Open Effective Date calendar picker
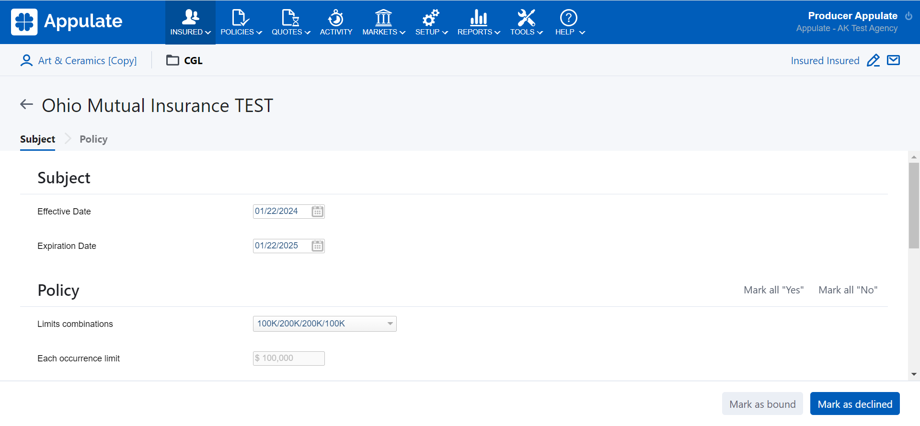 coord(317,212)
